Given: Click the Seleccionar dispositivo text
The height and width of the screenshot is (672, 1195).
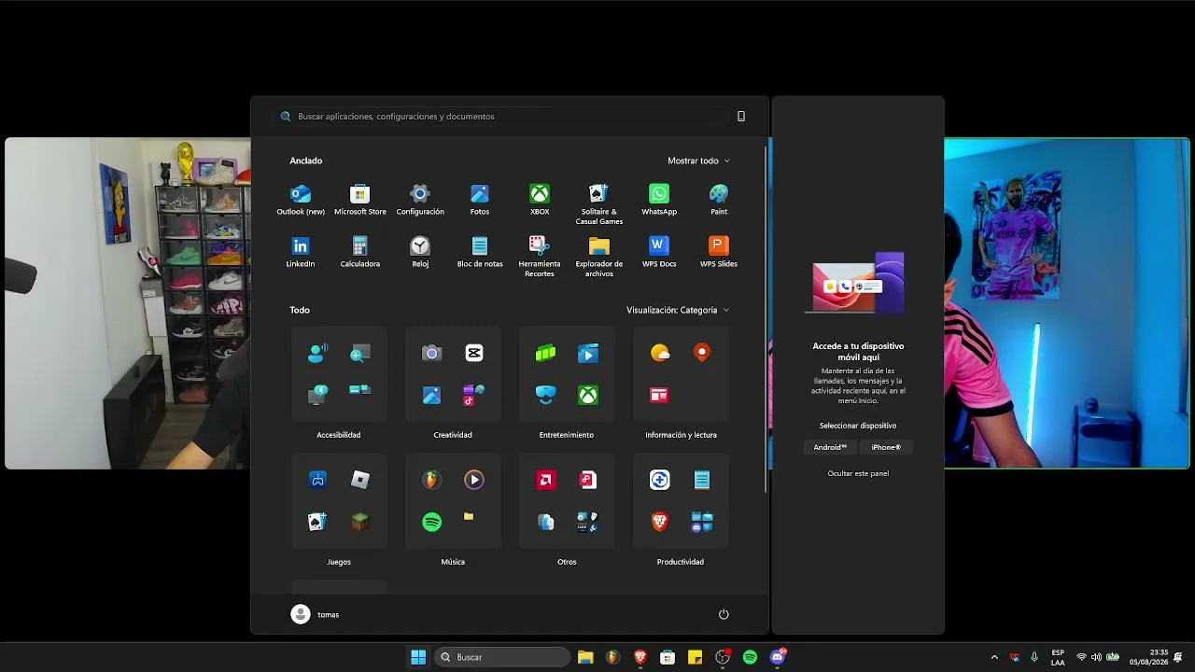Looking at the screenshot, I should pos(858,426).
